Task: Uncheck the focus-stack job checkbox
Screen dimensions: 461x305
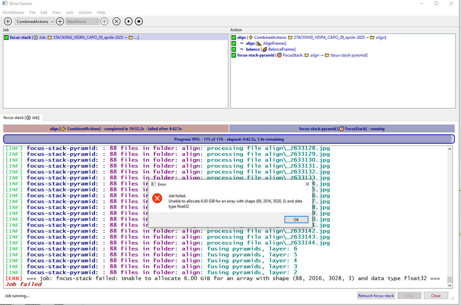Action: (x=6, y=37)
